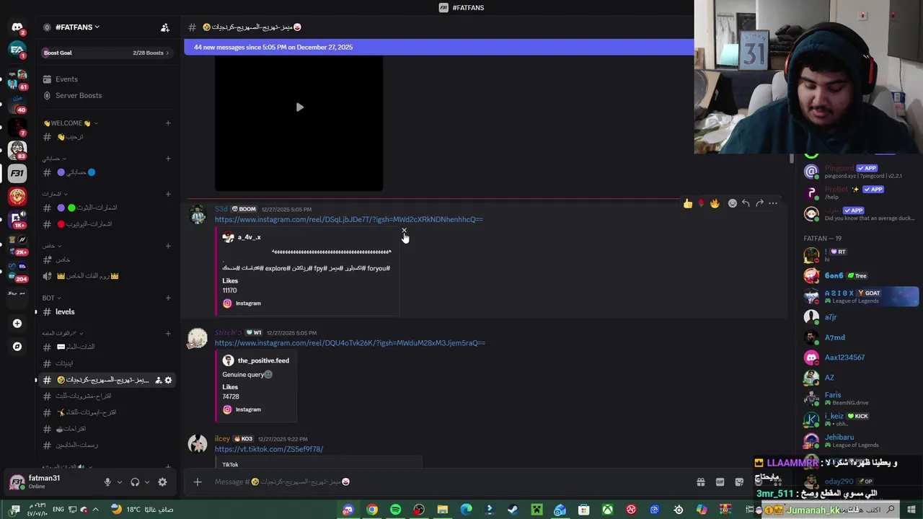Open Spotify from the taskbar
The image size is (923, 519).
point(396,510)
